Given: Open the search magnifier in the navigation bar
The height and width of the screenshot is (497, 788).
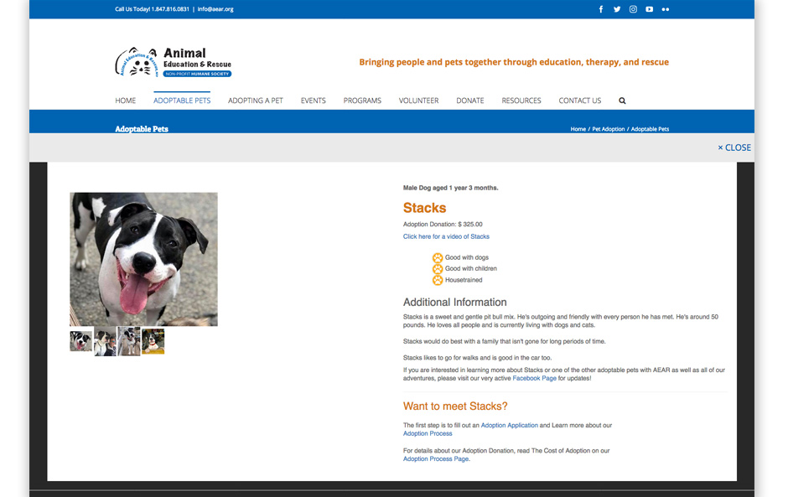Looking at the screenshot, I should pyautogui.click(x=622, y=100).
